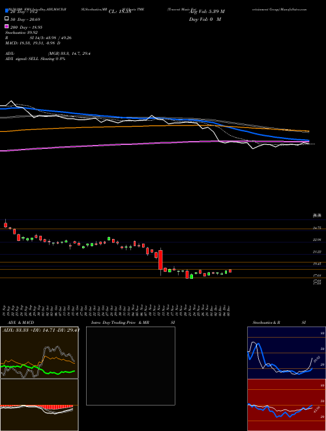Click the 'ADX signal: SELL' text
The width and height of the screenshot is (326, 431).
pyautogui.click(x=22, y=59)
